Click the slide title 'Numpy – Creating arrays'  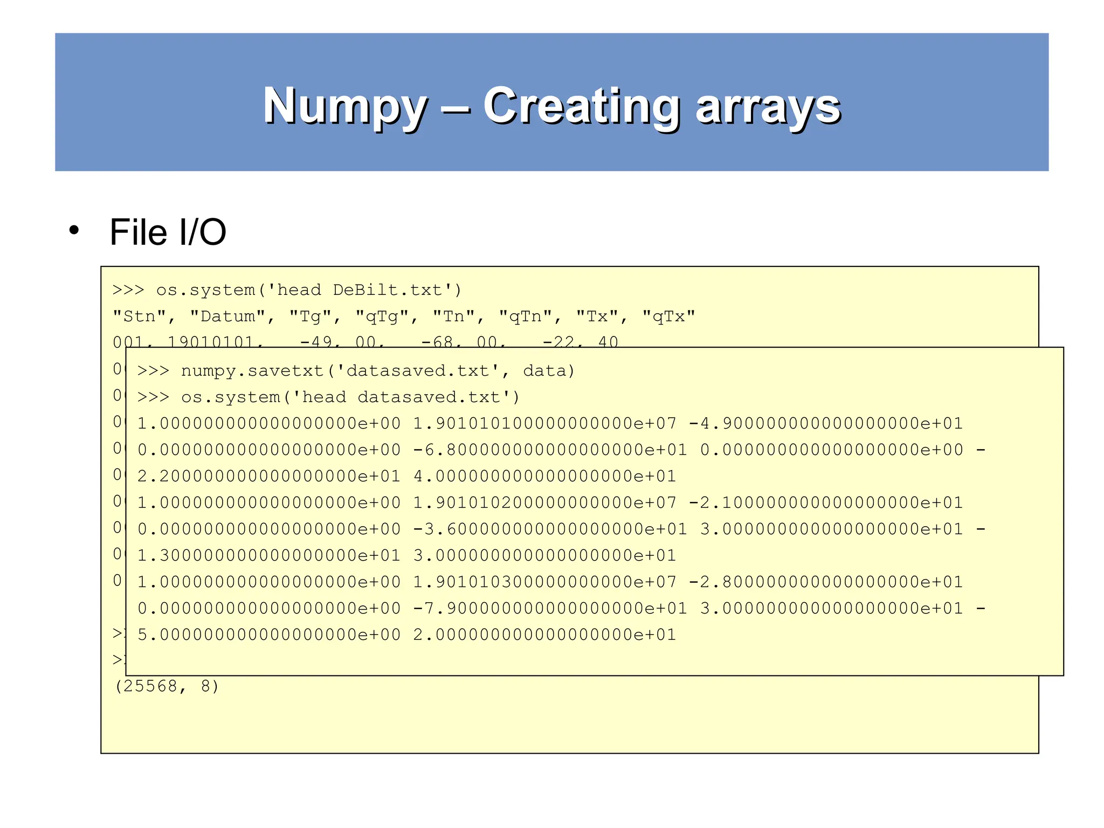(x=551, y=106)
